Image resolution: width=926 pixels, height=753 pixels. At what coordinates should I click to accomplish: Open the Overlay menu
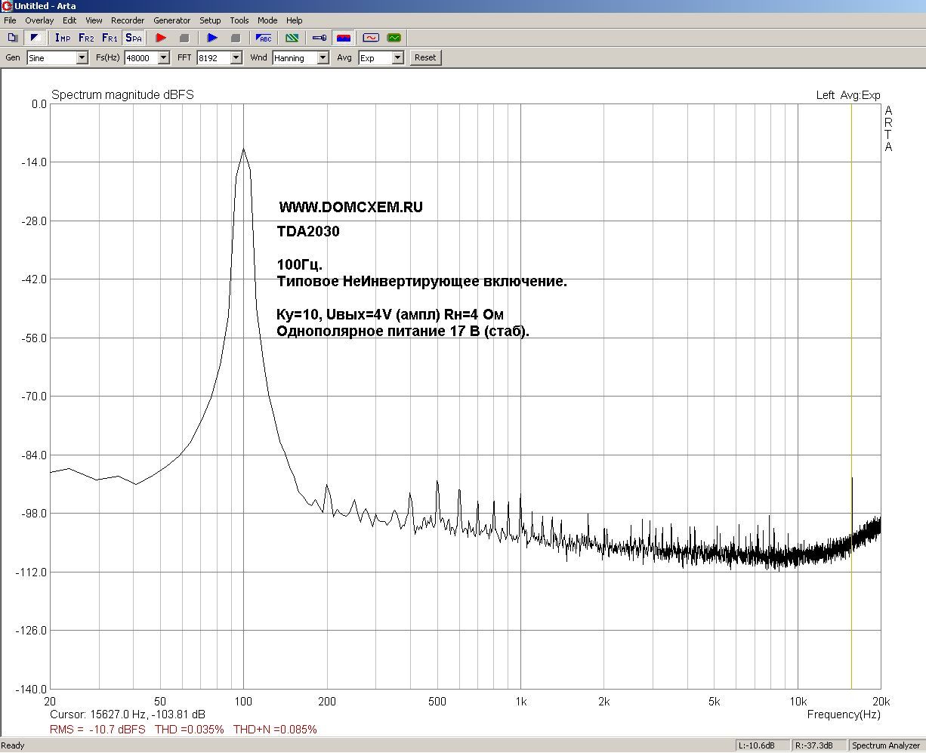[x=39, y=20]
